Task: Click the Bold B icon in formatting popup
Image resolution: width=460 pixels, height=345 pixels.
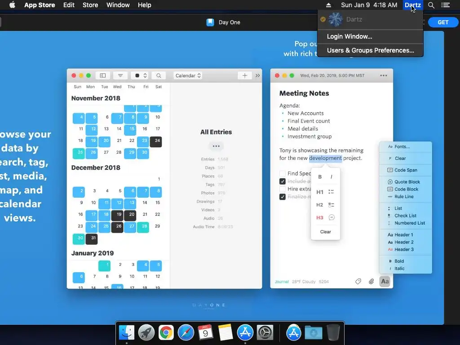Action: (x=320, y=177)
